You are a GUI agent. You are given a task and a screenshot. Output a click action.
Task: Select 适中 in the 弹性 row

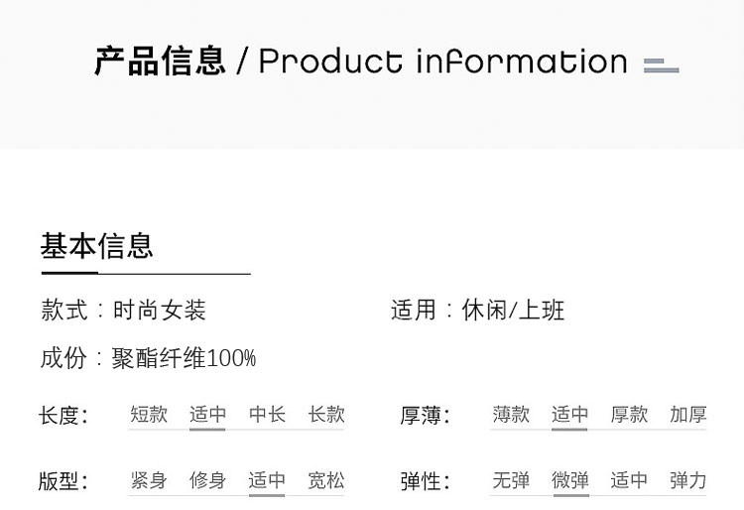click(629, 481)
